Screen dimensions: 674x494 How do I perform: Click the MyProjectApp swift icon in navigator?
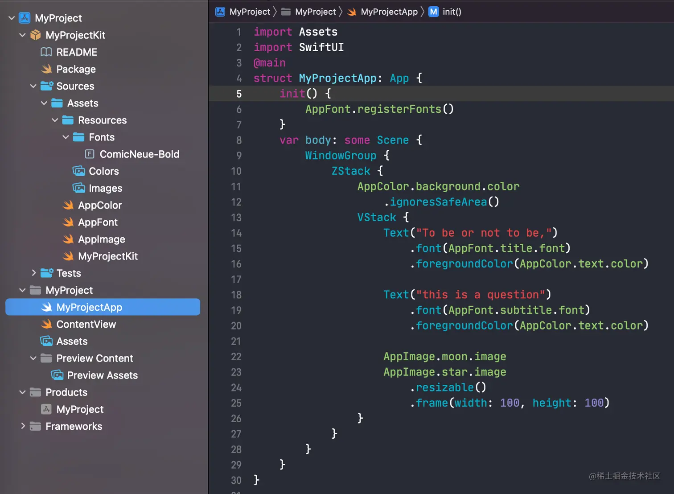46,307
